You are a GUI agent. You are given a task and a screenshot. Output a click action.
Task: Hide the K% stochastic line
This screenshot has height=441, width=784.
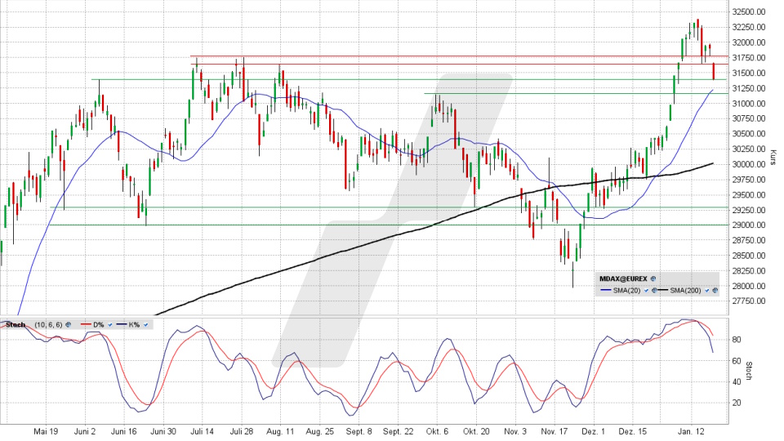(x=145, y=325)
